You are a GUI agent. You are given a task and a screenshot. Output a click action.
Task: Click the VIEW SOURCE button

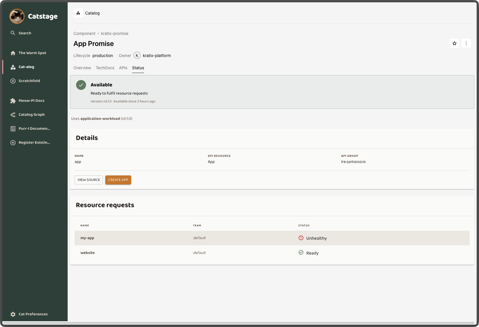pyautogui.click(x=89, y=180)
